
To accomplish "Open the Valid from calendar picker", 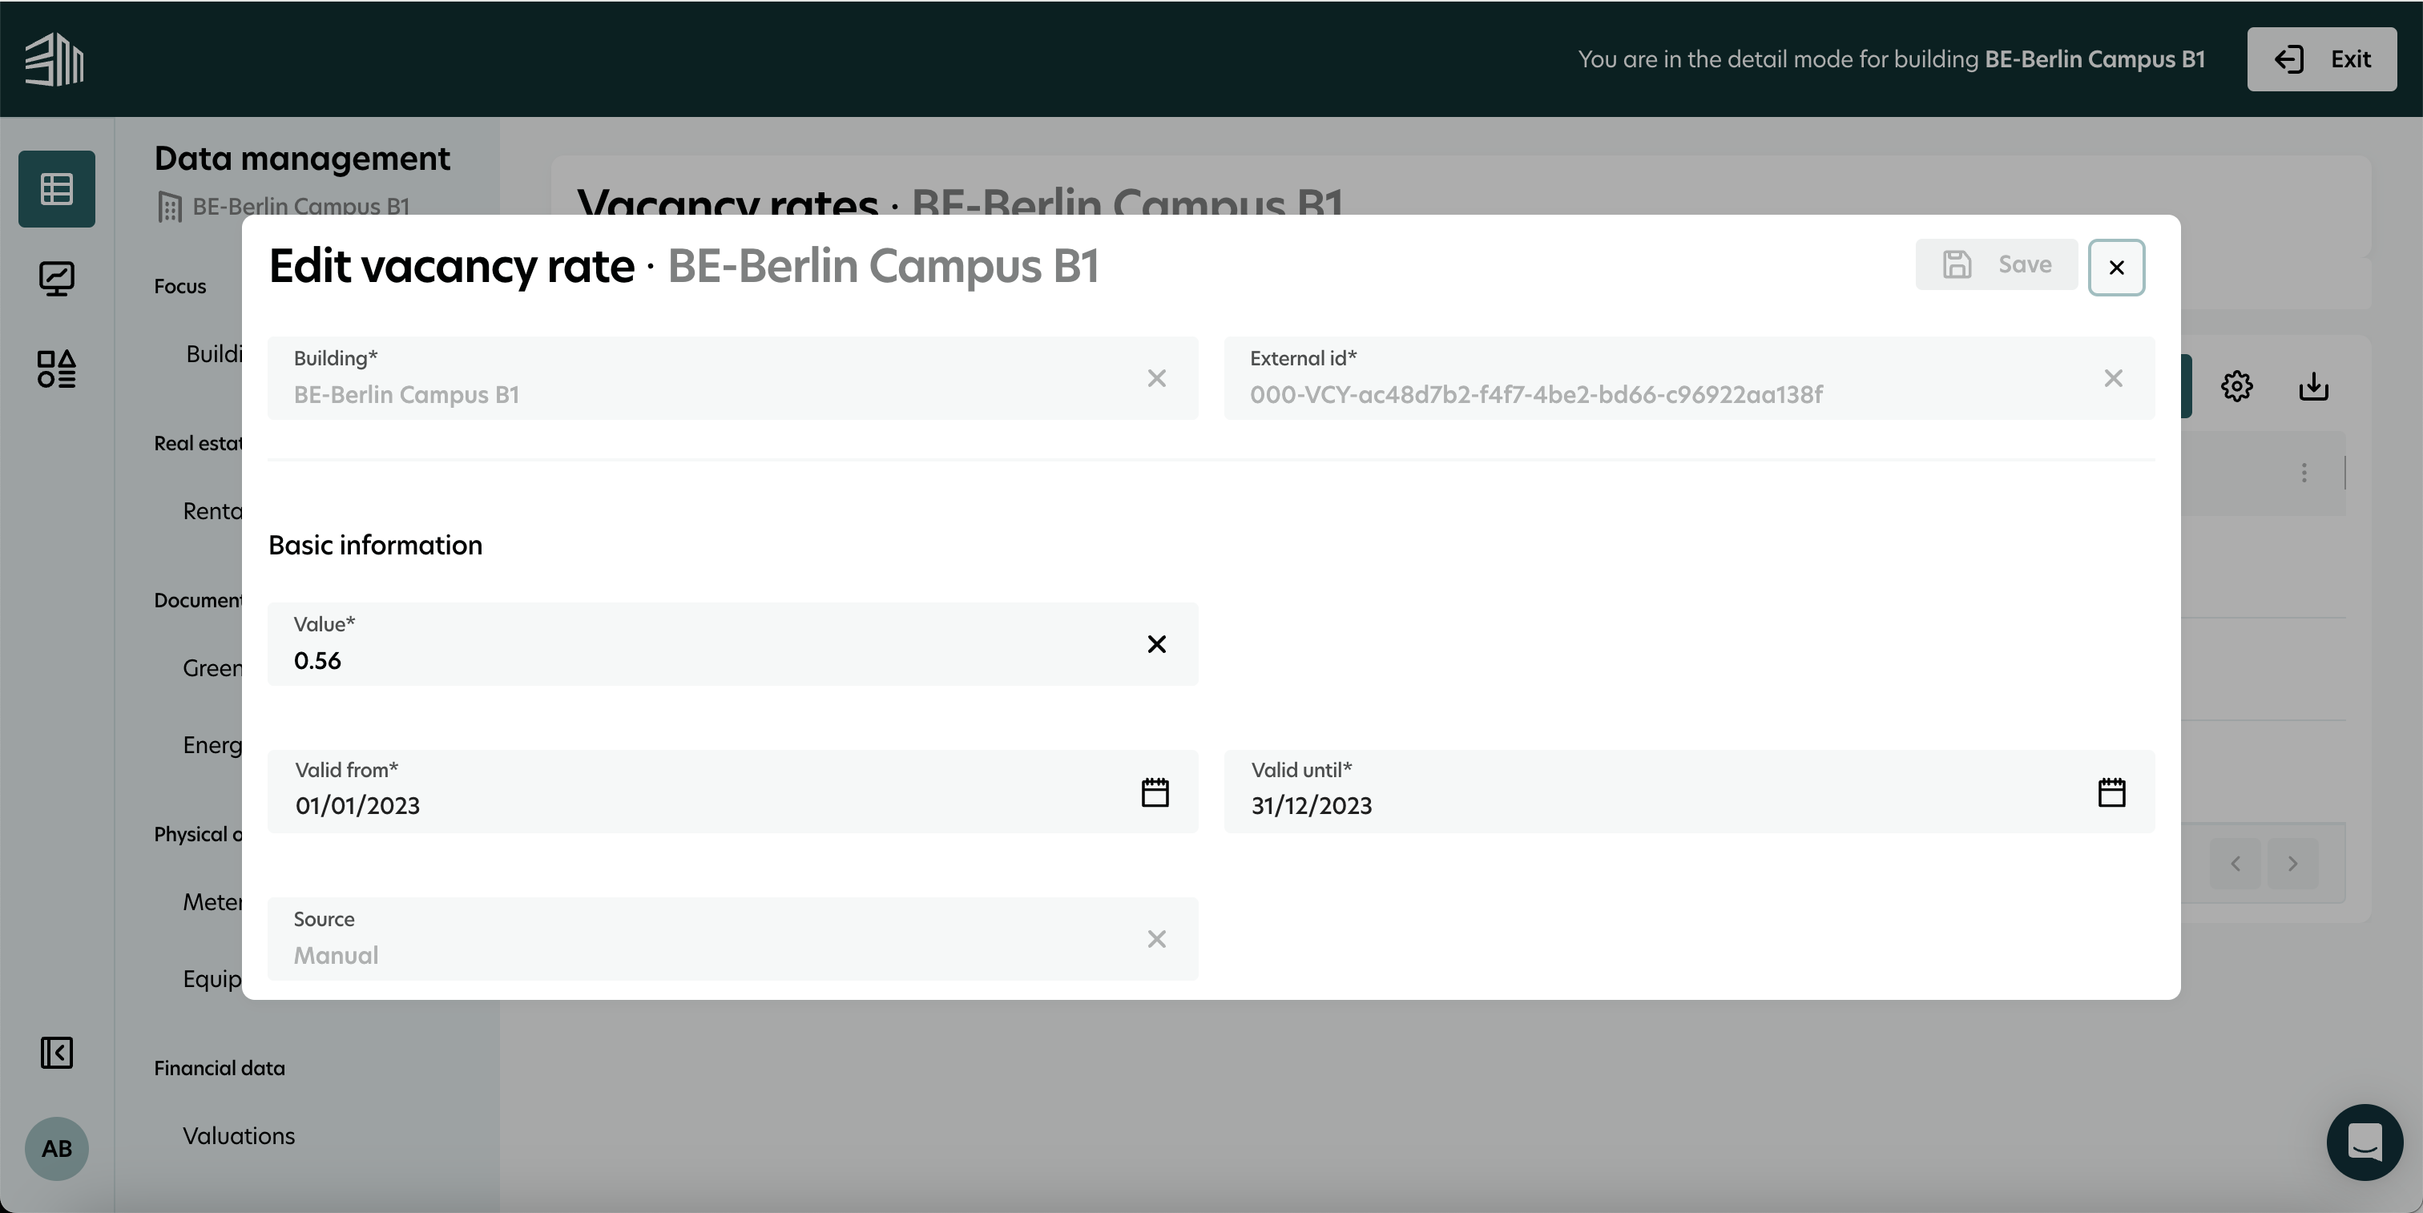I will [1155, 792].
